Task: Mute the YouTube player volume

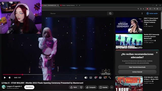Action: (10, 78)
